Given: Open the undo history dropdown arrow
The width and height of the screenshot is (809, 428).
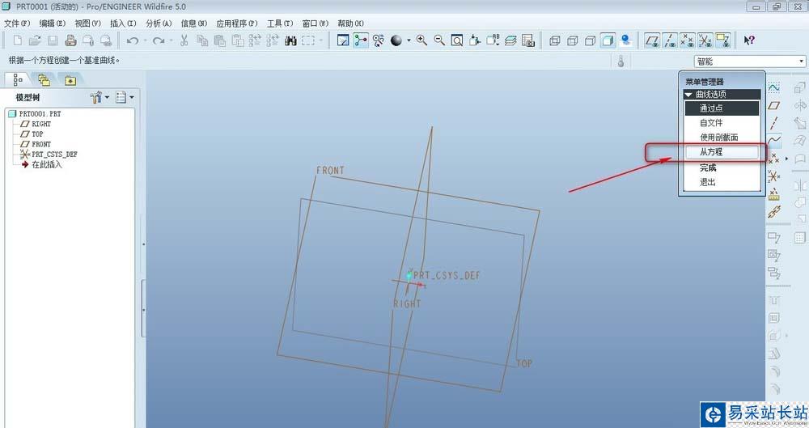Looking at the screenshot, I should tap(145, 40).
